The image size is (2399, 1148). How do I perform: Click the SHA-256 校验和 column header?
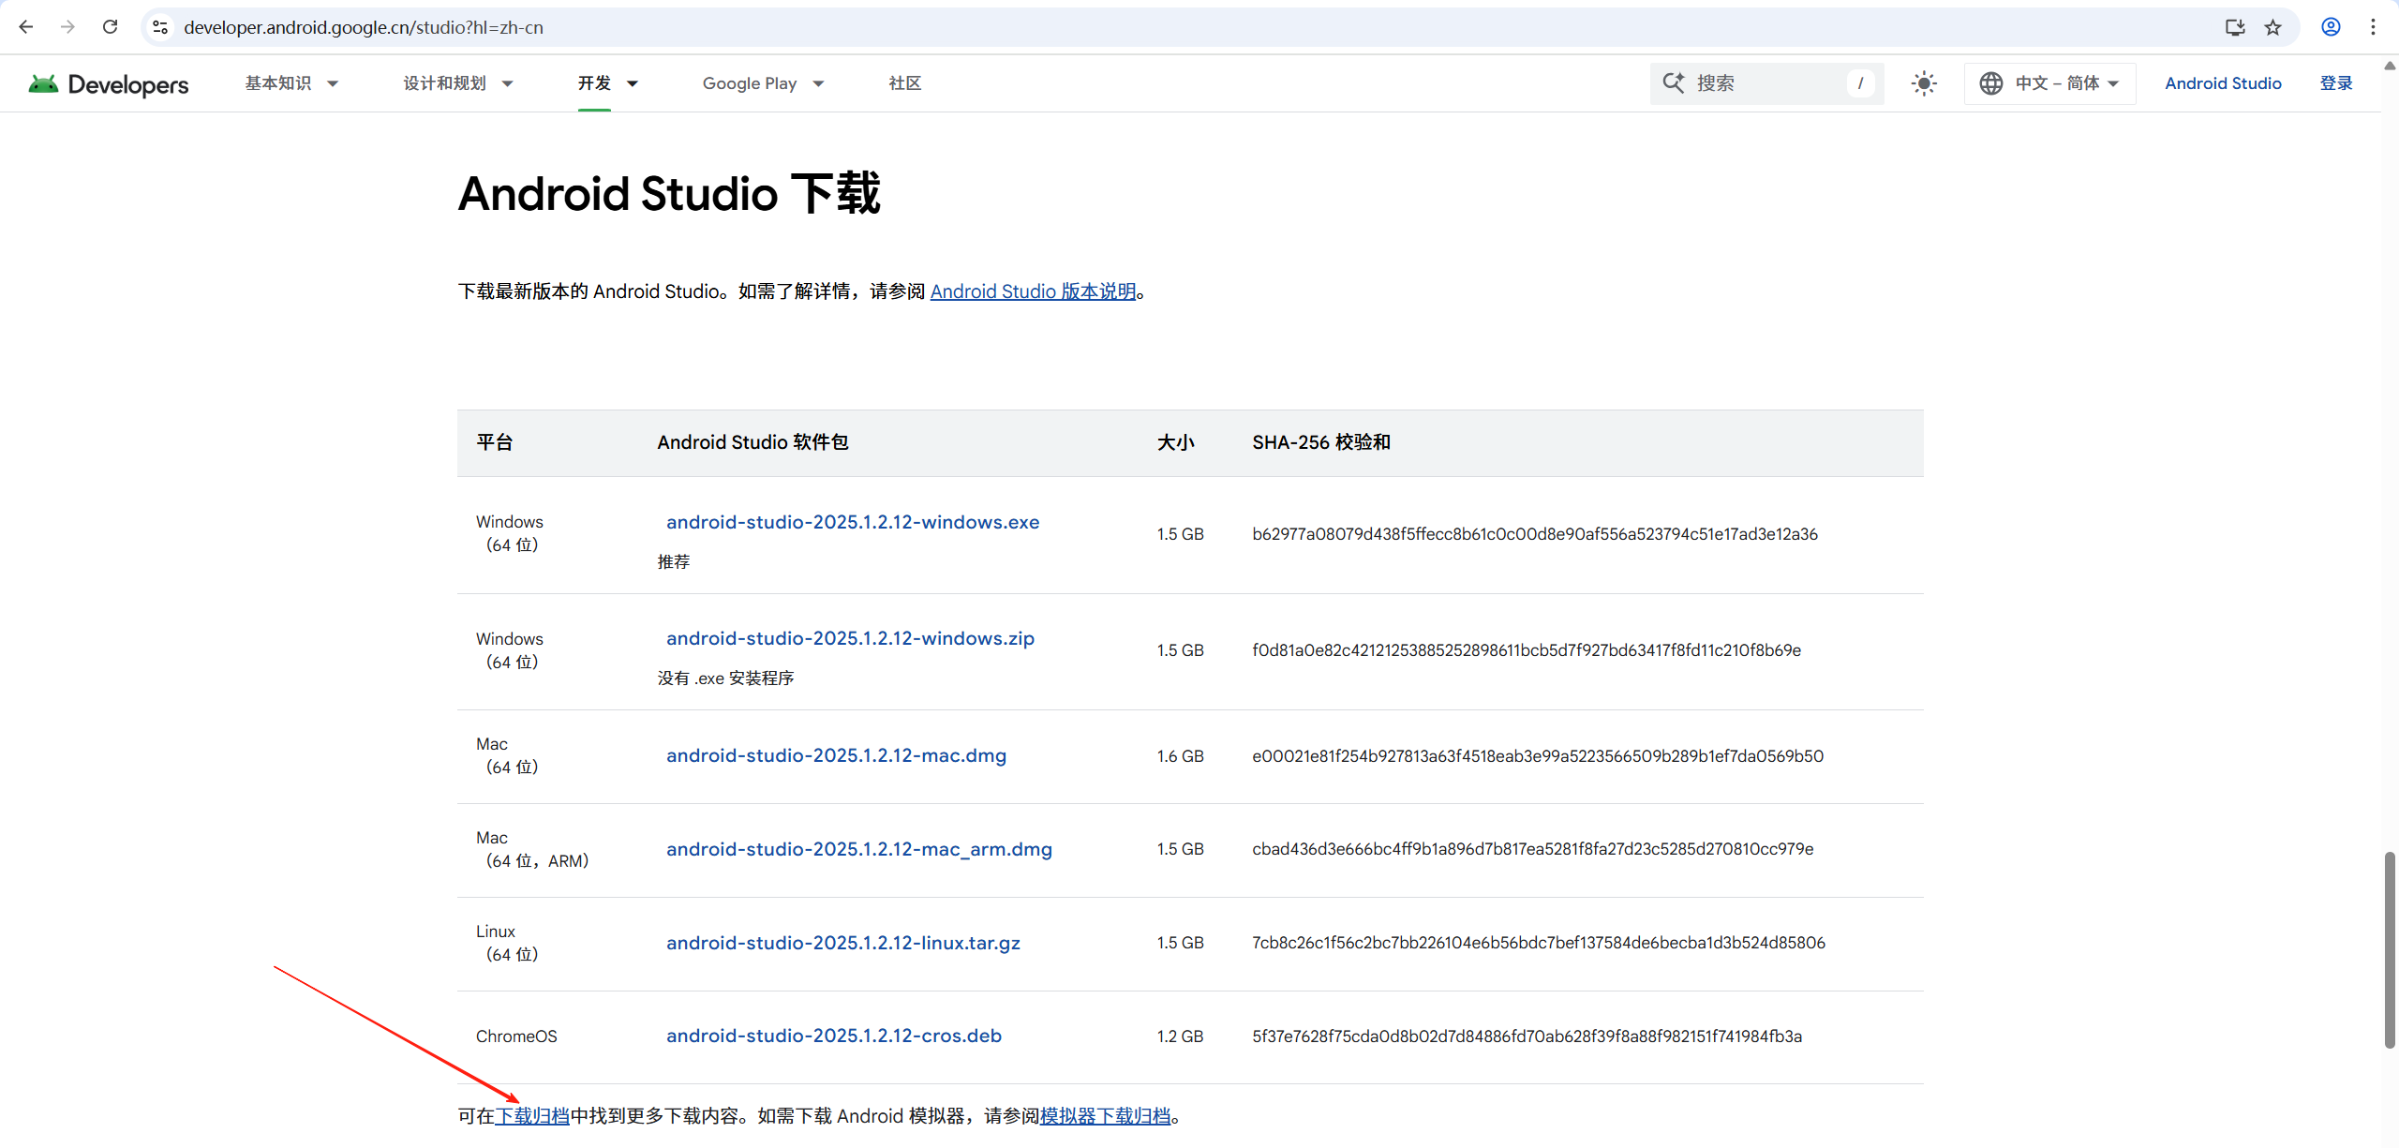[1321, 442]
